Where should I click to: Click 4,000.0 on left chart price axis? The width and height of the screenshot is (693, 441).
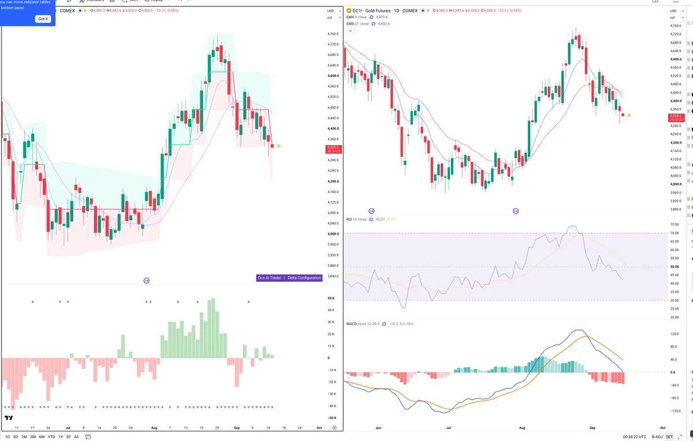[x=333, y=234]
